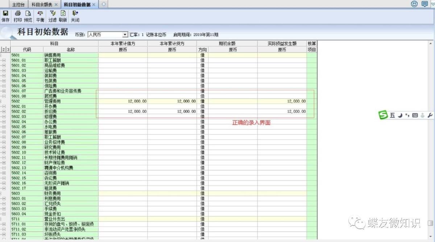Select 5602.02 折旧费 debit amount cell
Image resolution: width=435 pixels, height=242 pixels.
click(x=123, y=112)
